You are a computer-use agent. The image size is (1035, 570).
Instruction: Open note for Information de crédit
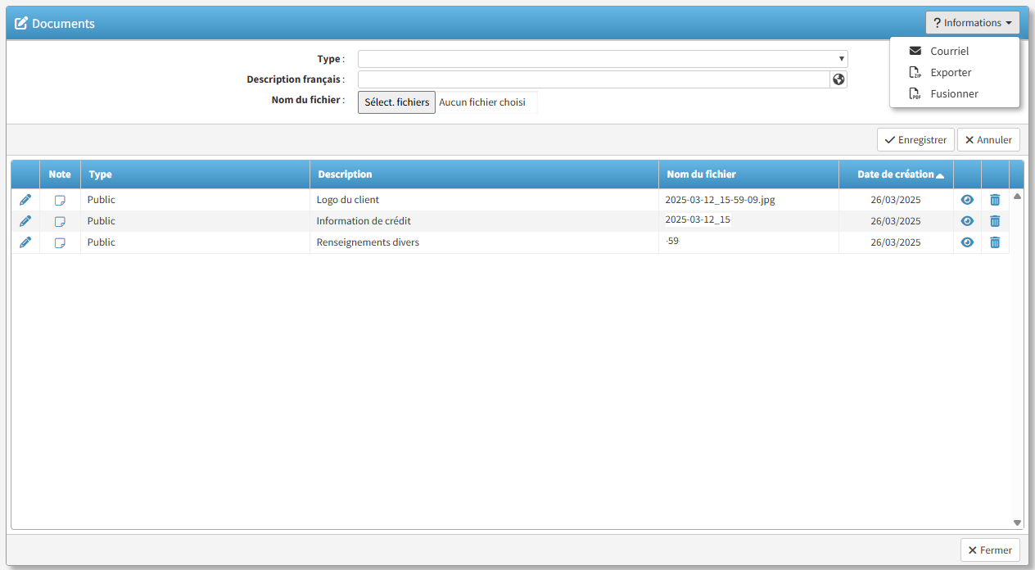60,221
